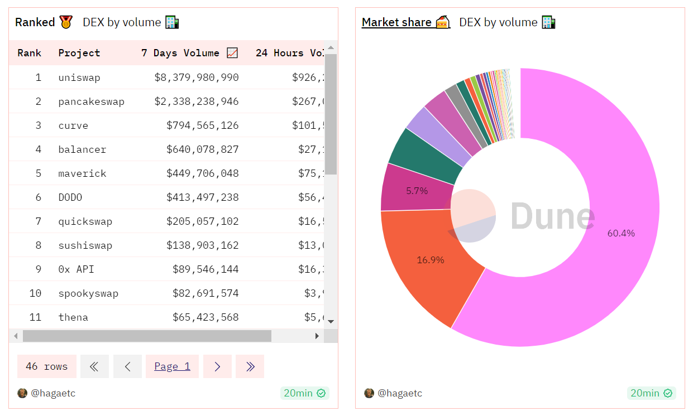The width and height of the screenshot is (693, 416).
Task: Go to the next table page
Action: pyautogui.click(x=217, y=366)
